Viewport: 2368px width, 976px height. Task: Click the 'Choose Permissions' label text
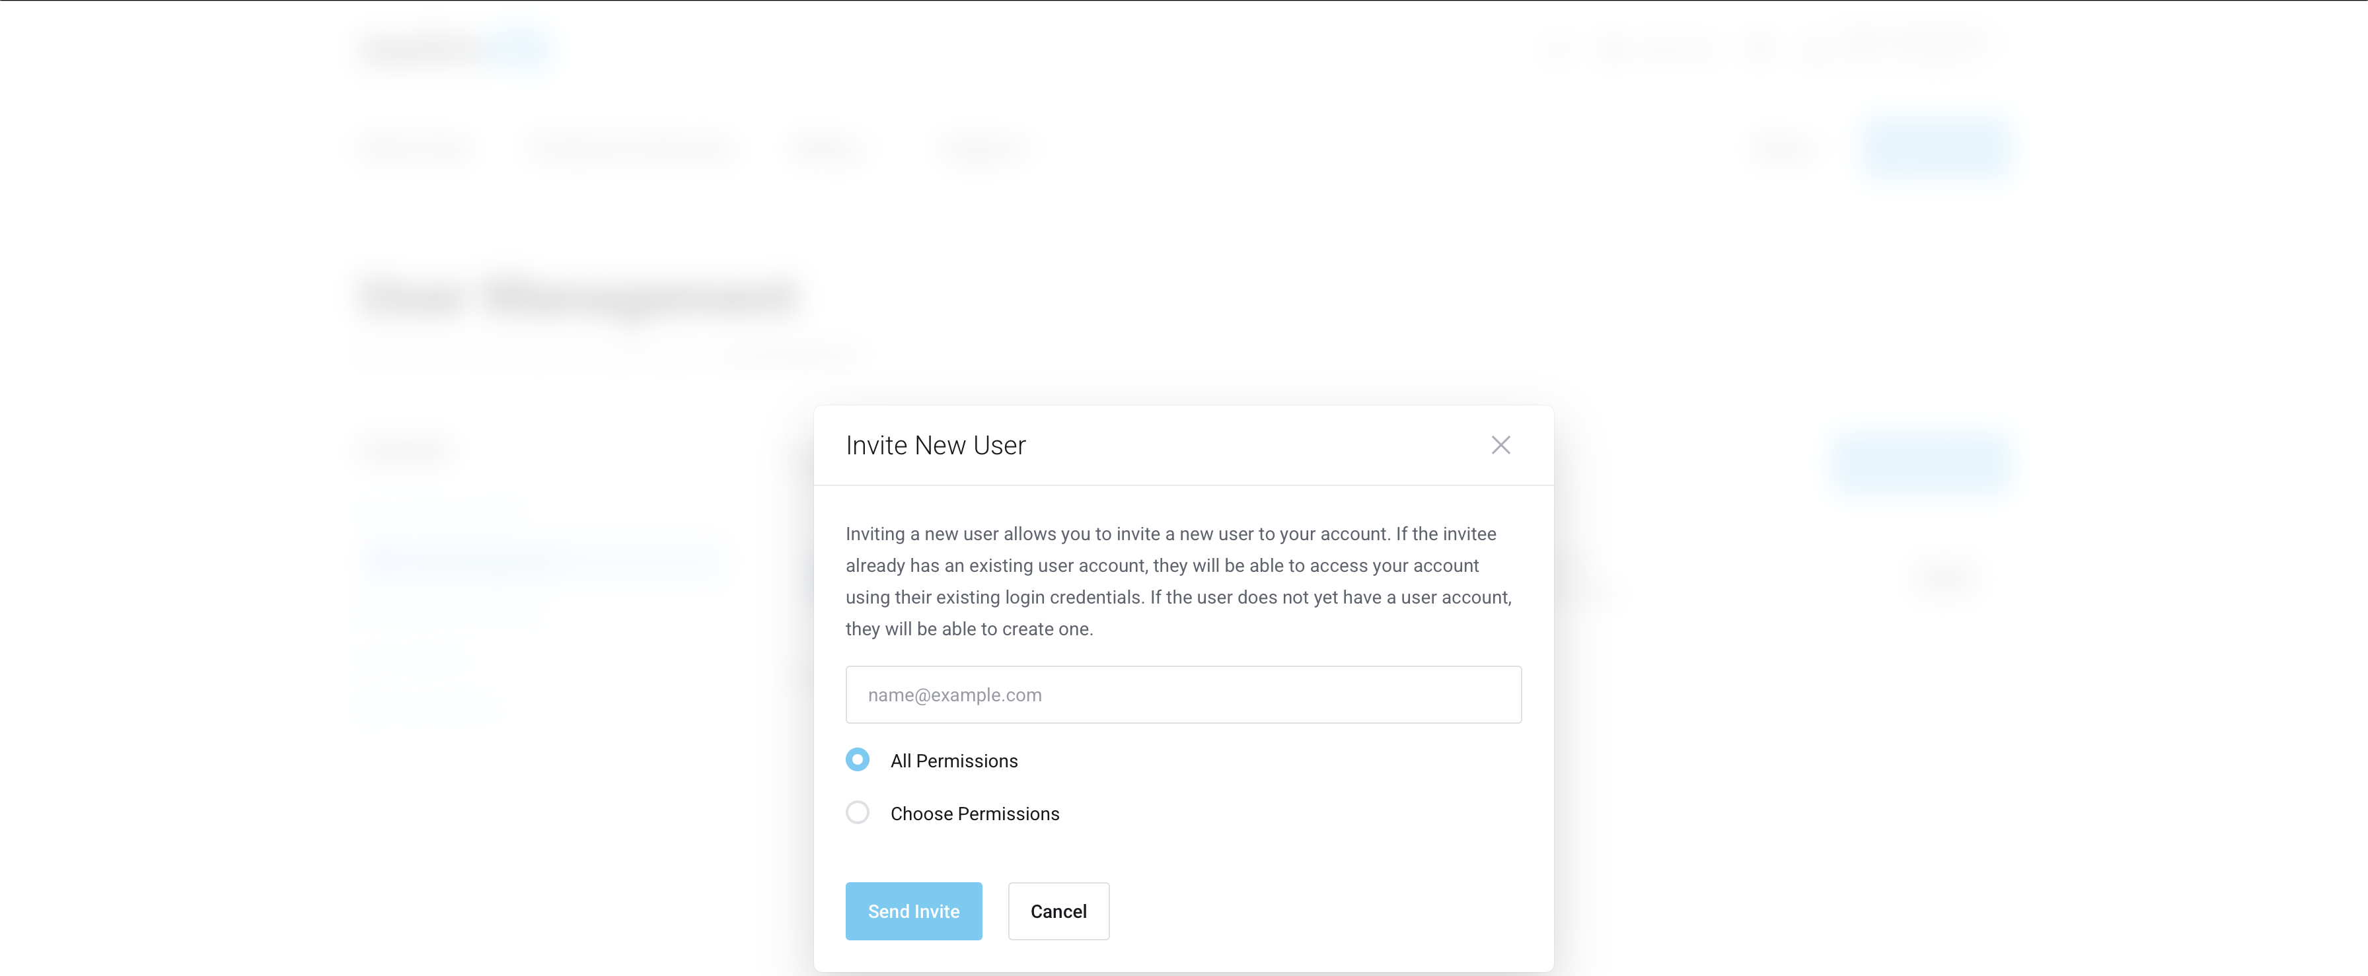975,814
